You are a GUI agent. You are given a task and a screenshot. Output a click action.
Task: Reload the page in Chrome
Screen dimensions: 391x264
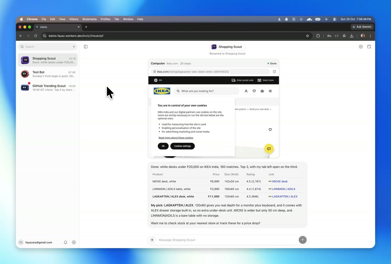coord(36,36)
